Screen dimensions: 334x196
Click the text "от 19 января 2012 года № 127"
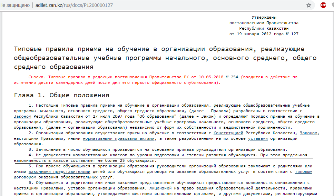[x=264, y=34]
